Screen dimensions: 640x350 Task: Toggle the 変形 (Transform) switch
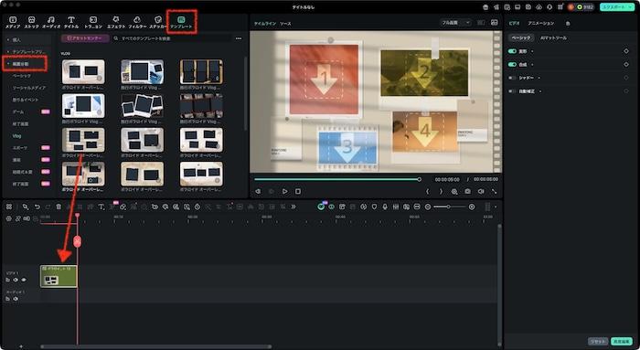tap(512, 51)
